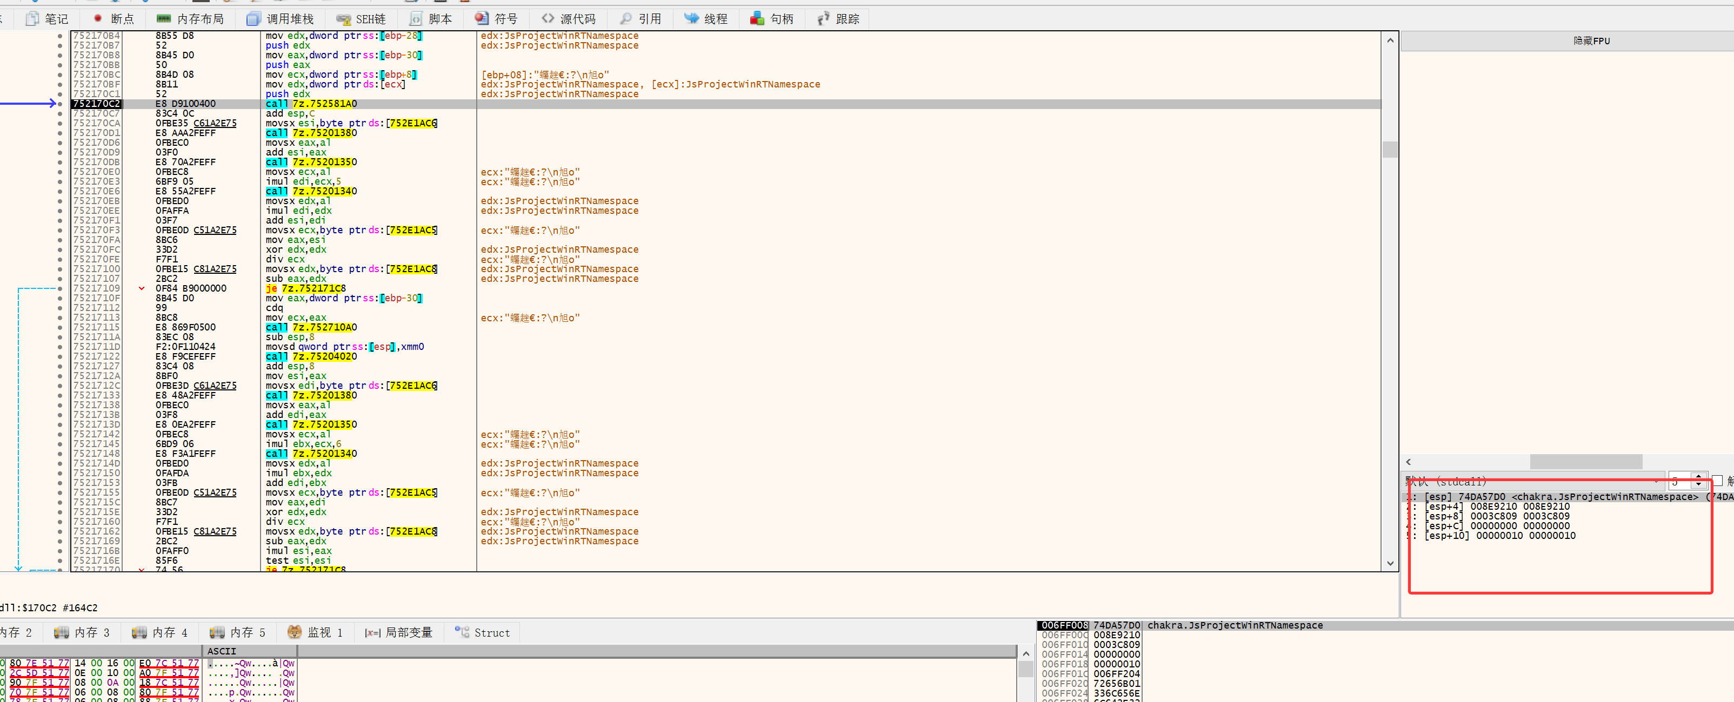Select argument row [esp+8] 0003C809
The width and height of the screenshot is (1734, 702).
click(1488, 516)
